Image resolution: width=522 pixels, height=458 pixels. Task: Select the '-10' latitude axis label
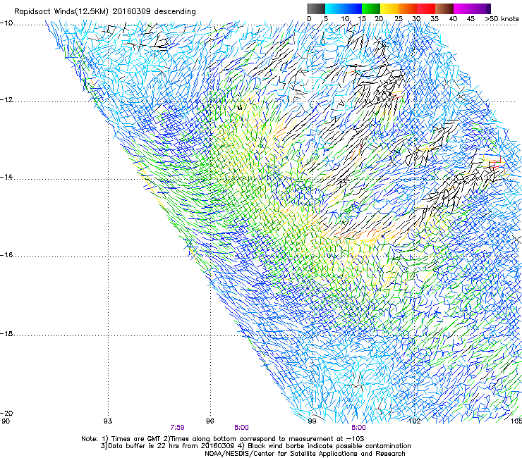pyautogui.click(x=6, y=23)
